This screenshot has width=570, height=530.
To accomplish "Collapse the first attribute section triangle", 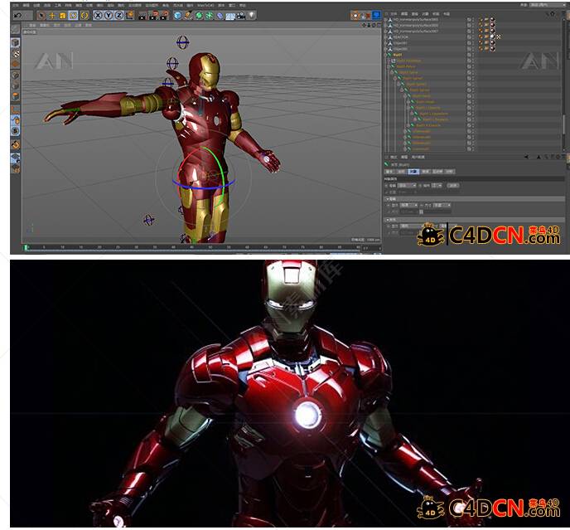I will (388, 199).
